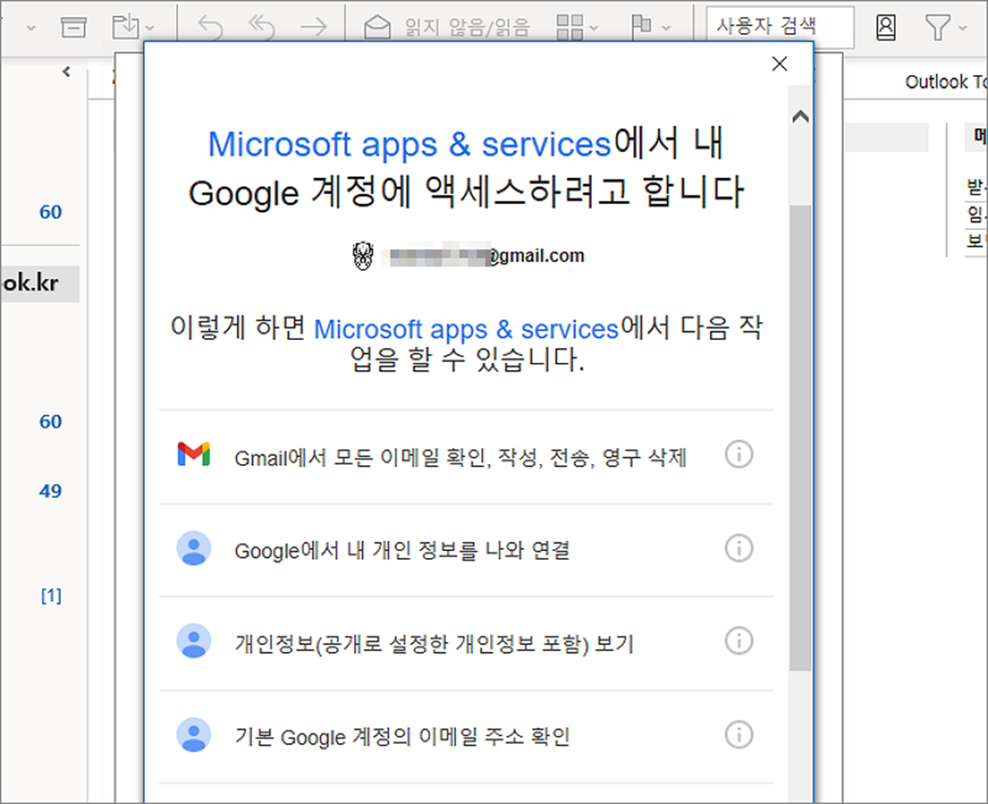Click the vertical scrollbar thumb in dialog
Image resolution: width=988 pixels, height=804 pixels.
point(801,438)
